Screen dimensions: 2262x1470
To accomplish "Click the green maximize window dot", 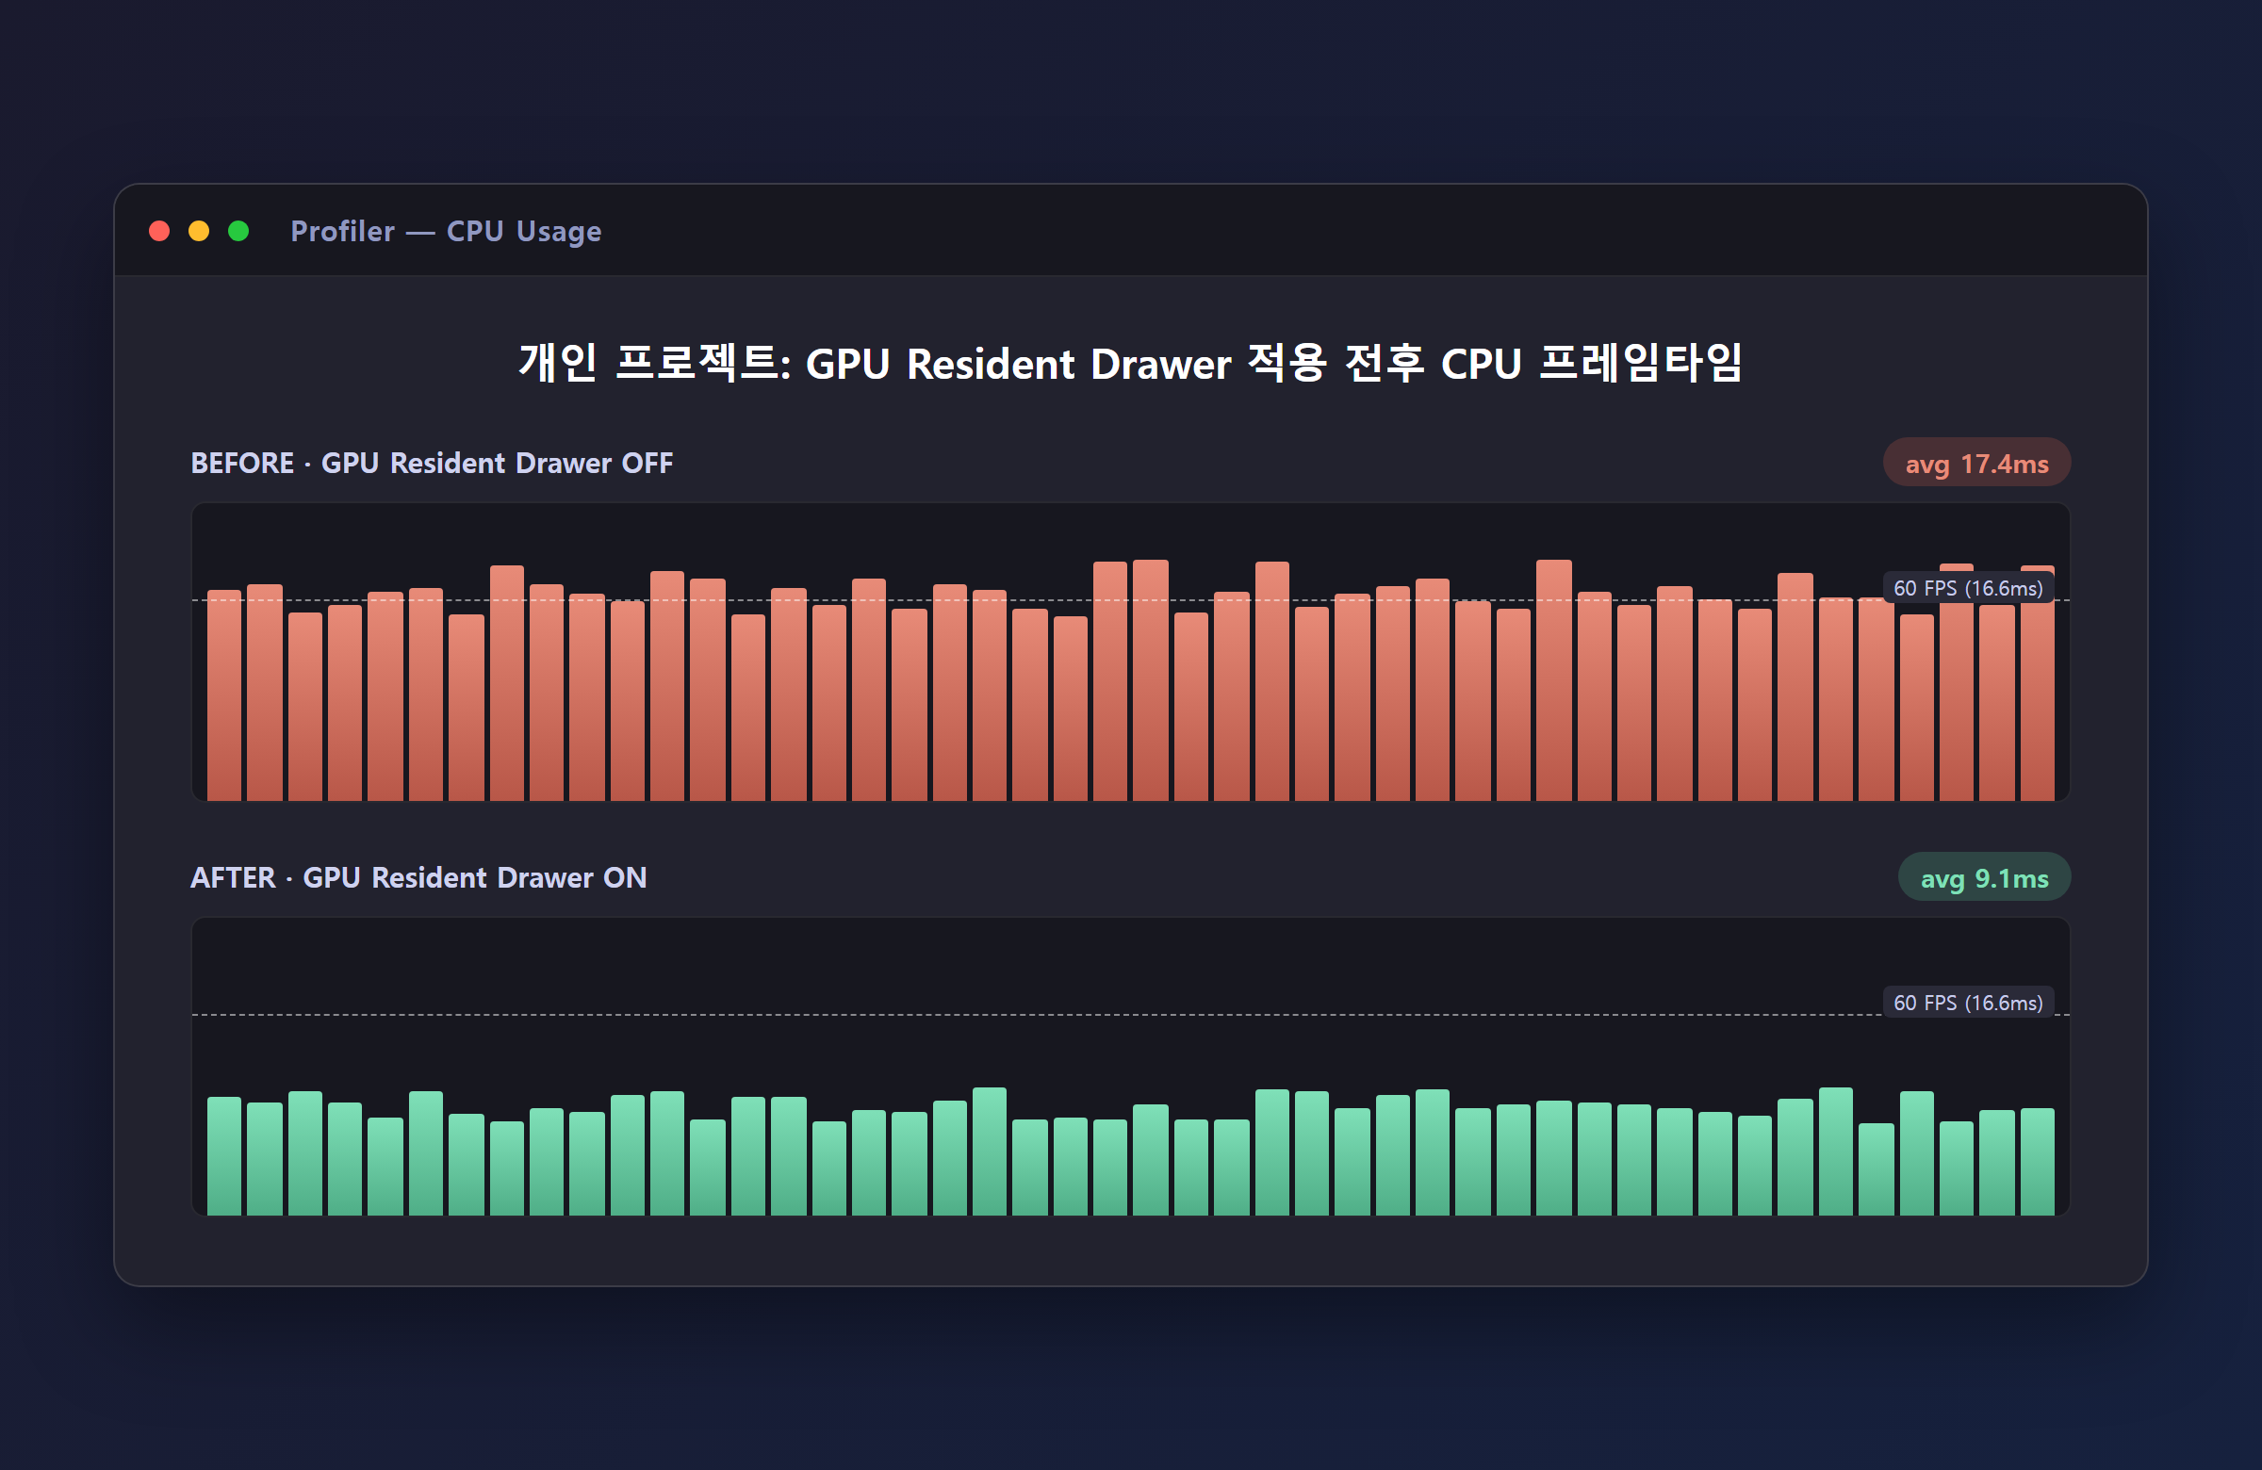I will (x=238, y=231).
